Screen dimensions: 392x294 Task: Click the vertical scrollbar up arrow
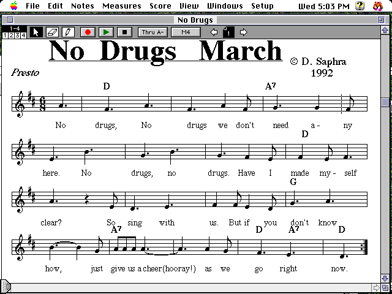coord(385,31)
